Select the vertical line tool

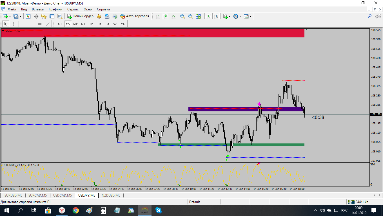tap(24, 24)
